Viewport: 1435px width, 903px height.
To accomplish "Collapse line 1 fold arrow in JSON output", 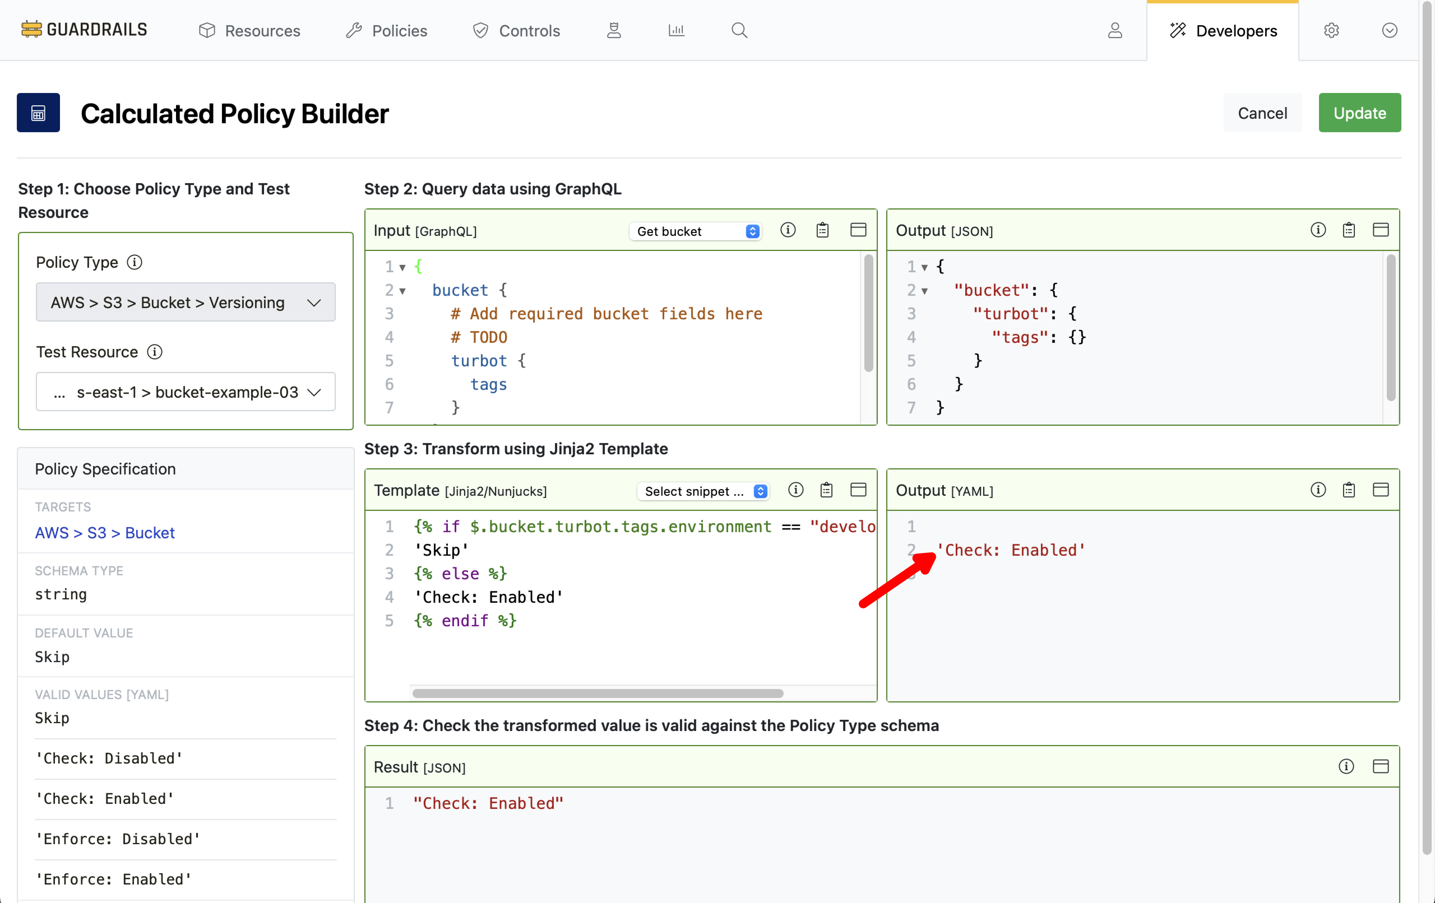I will 924,267.
